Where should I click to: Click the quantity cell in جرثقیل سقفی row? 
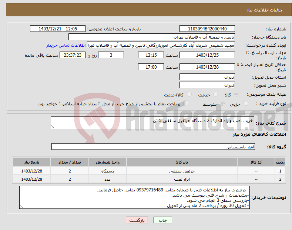pyautogui.click(x=70, y=171)
